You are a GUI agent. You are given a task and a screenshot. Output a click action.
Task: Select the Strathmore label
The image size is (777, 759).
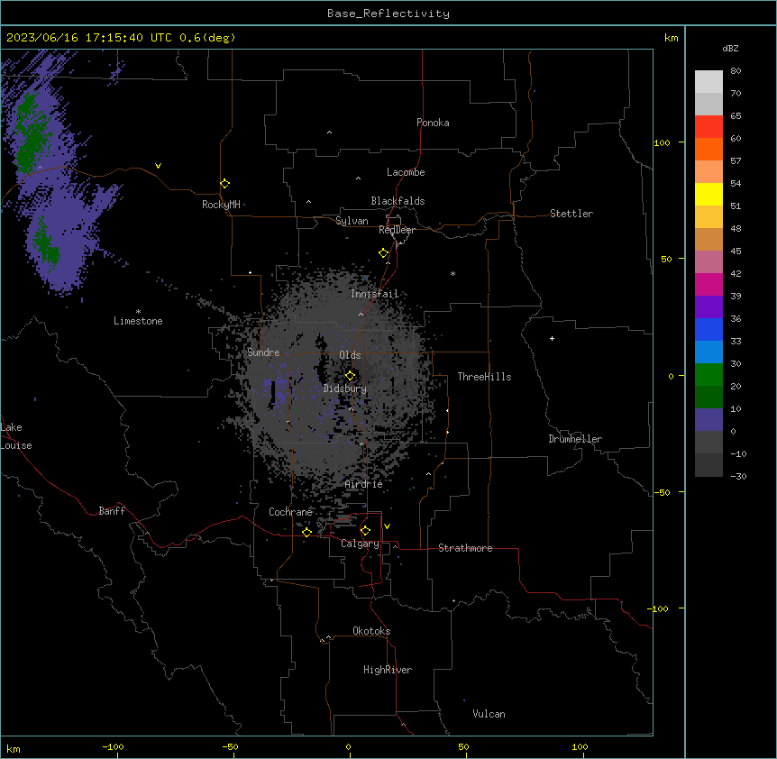(465, 548)
